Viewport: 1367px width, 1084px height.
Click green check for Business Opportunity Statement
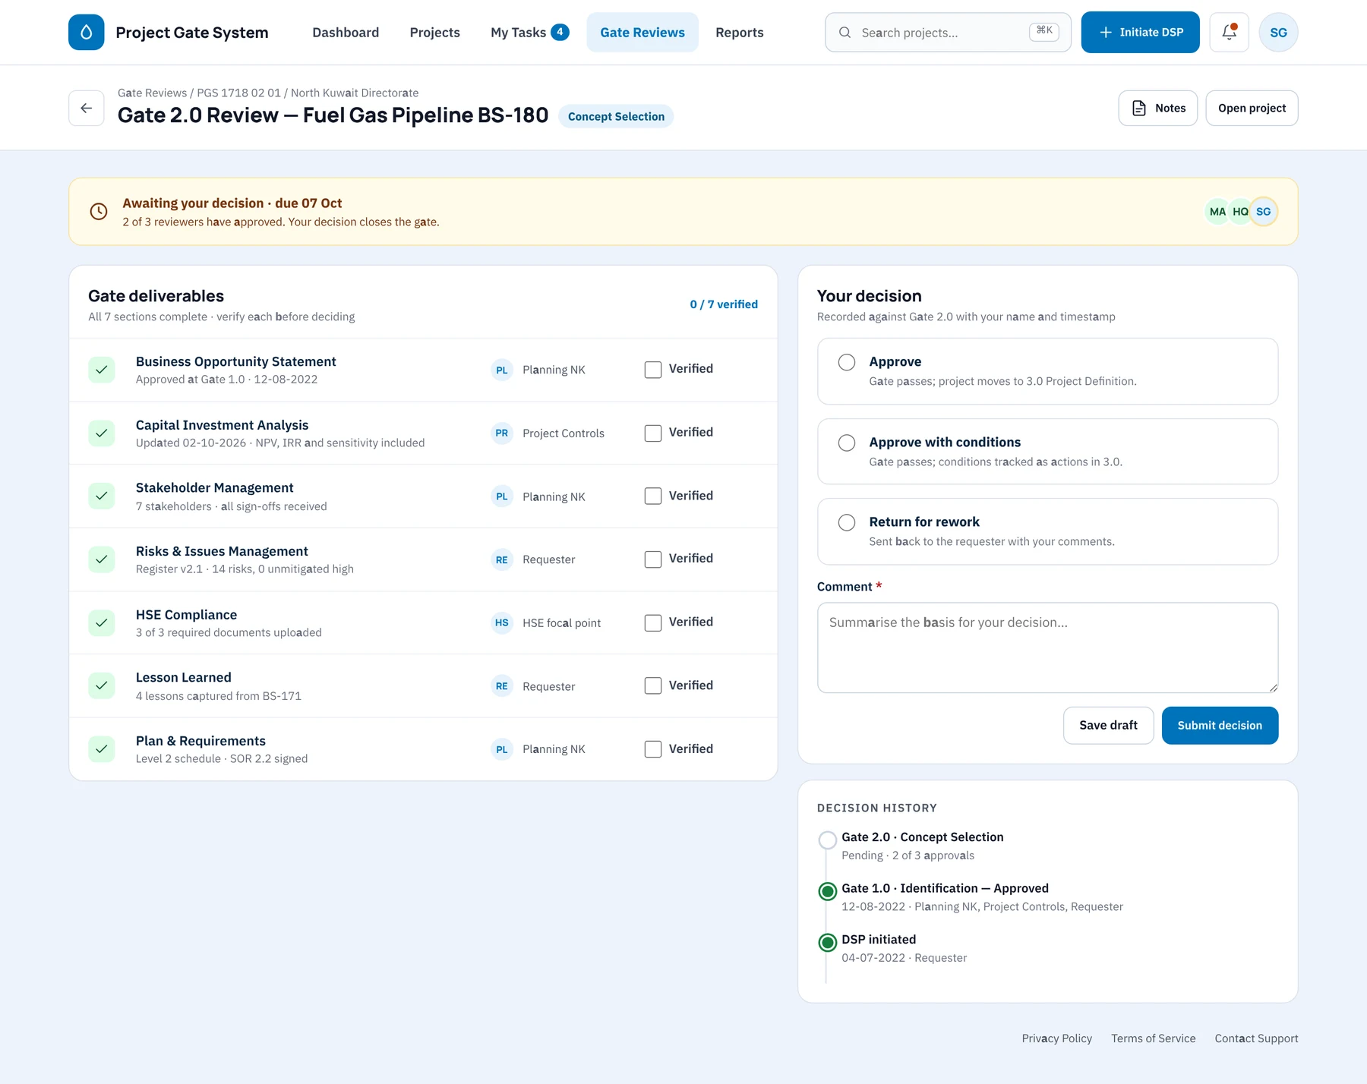[102, 370]
